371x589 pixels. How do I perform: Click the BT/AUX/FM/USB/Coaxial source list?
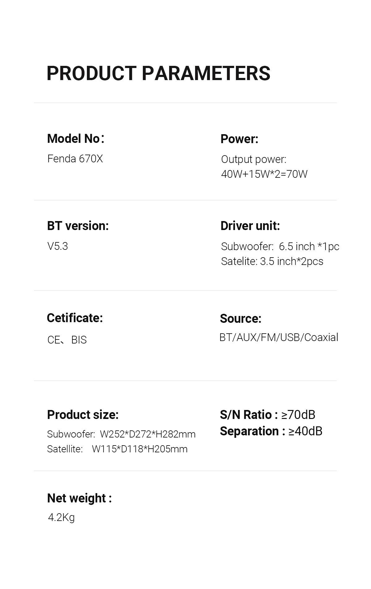(x=279, y=337)
